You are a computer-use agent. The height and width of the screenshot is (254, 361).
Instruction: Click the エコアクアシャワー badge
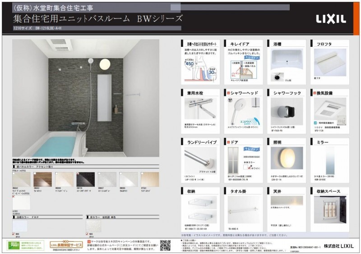250,121
